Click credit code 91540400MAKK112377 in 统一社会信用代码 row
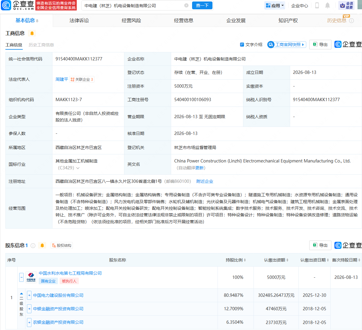 [79, 59]
